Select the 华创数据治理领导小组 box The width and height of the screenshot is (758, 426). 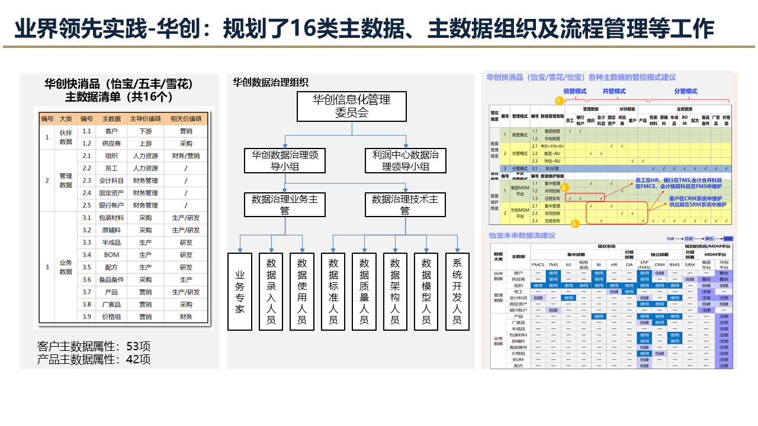tap(285, 161)
